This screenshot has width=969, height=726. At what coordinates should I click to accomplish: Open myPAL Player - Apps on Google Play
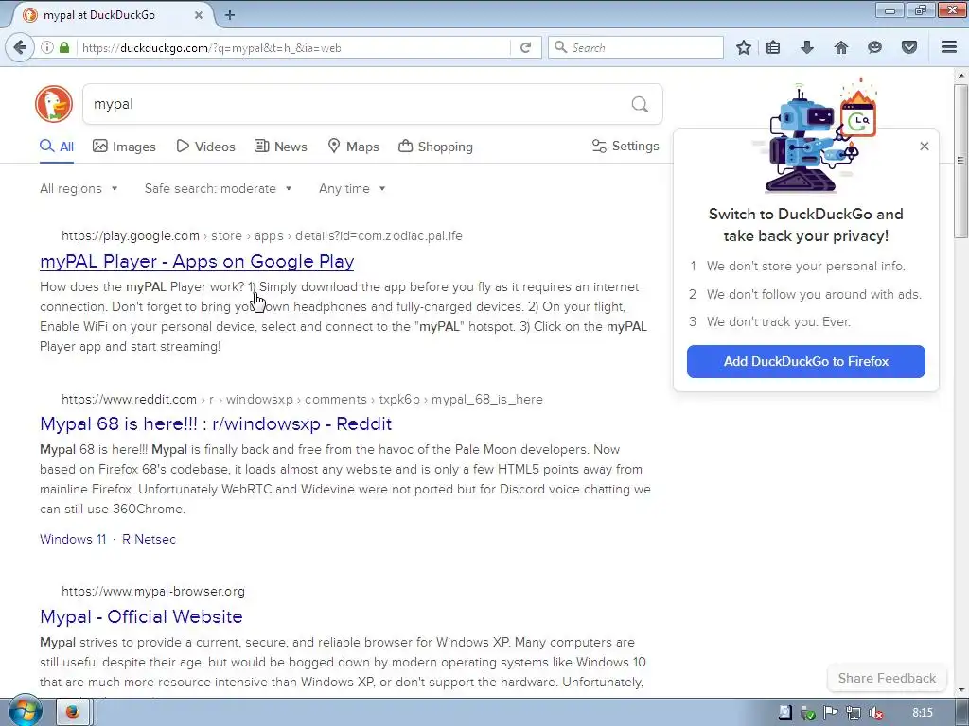point(197,261)
